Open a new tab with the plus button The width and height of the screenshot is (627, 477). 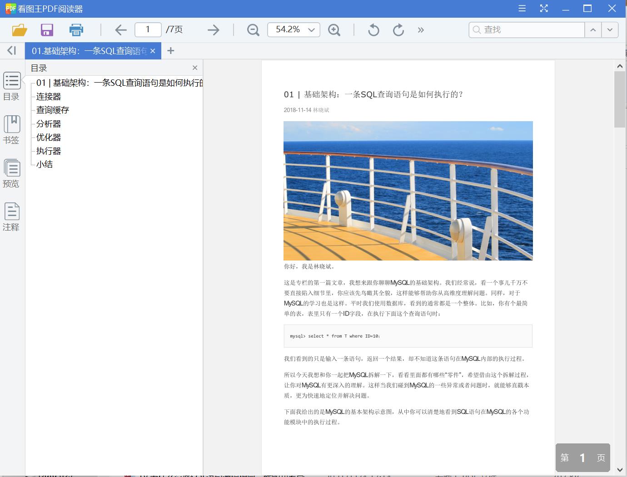pos(171,50)
